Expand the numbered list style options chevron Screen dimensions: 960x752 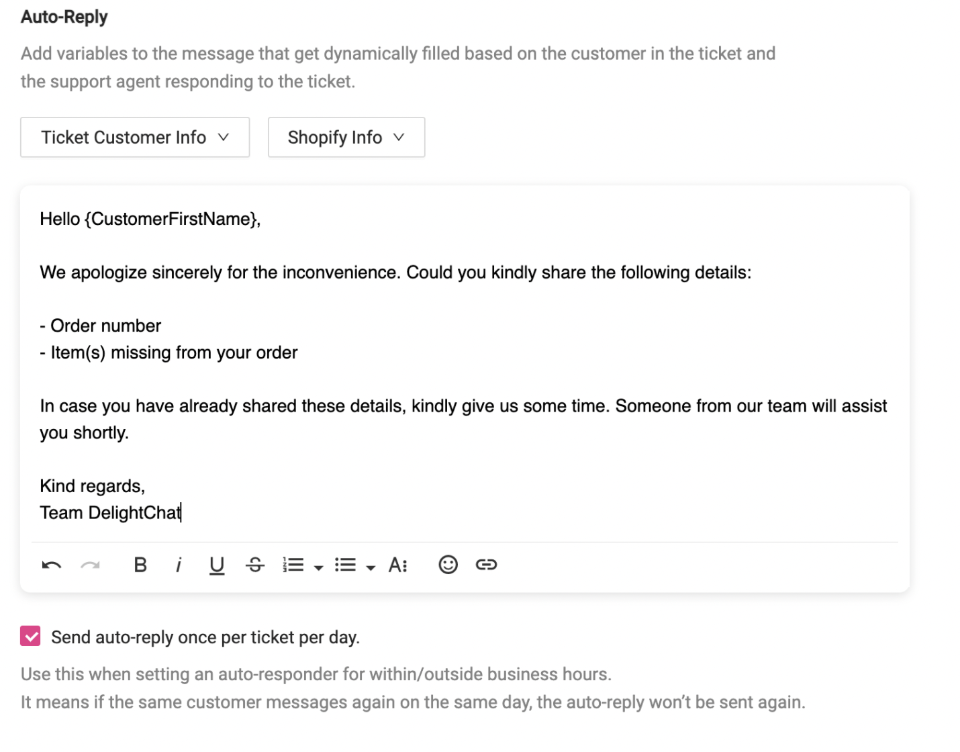click(x=318, y=567)
